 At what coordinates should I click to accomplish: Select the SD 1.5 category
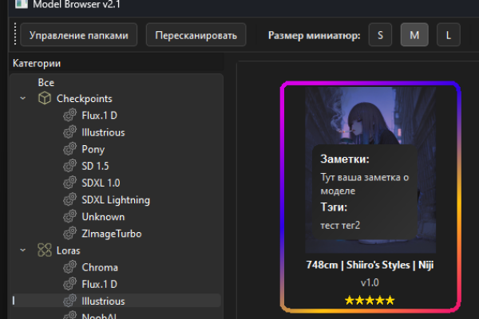[x=95, y=166]
